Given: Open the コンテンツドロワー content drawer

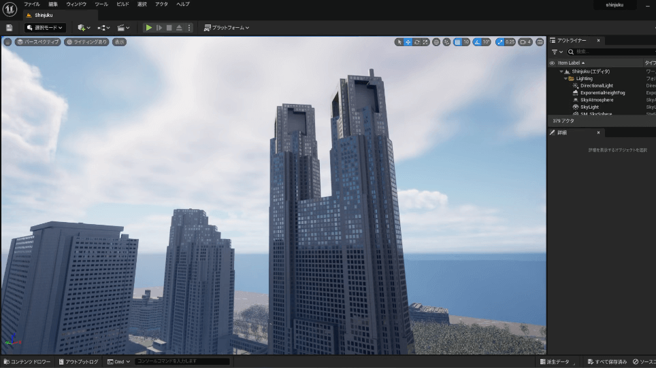Looking at the screenshot, I should pos(27,362).
